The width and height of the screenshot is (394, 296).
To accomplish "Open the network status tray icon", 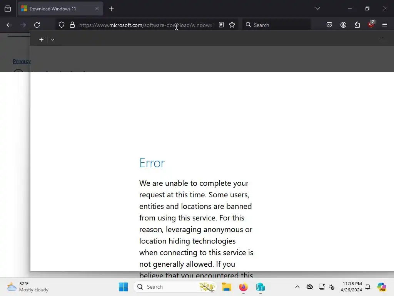I will (x=322, y=287).
